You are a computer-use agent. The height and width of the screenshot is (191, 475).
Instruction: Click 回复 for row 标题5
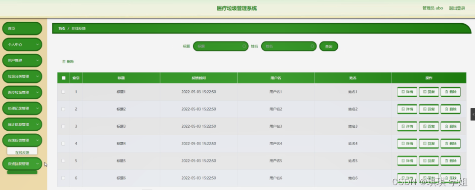tap(429, 161)
